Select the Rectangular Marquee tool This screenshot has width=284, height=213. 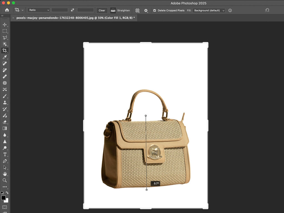coord(5,31)
